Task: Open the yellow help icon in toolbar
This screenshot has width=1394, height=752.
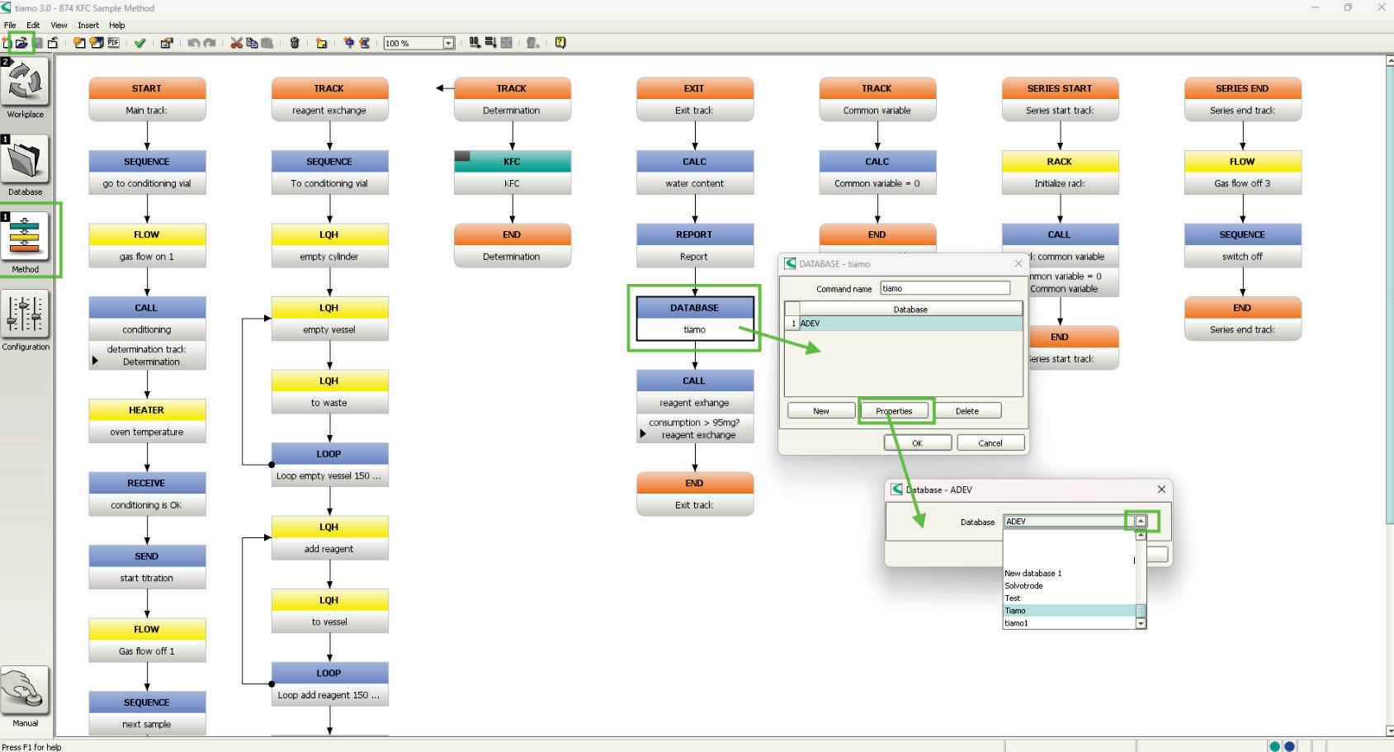Action: pyautogui.click(x=560, y=43)
